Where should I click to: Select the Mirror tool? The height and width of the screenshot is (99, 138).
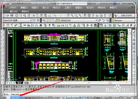(134, 40)
